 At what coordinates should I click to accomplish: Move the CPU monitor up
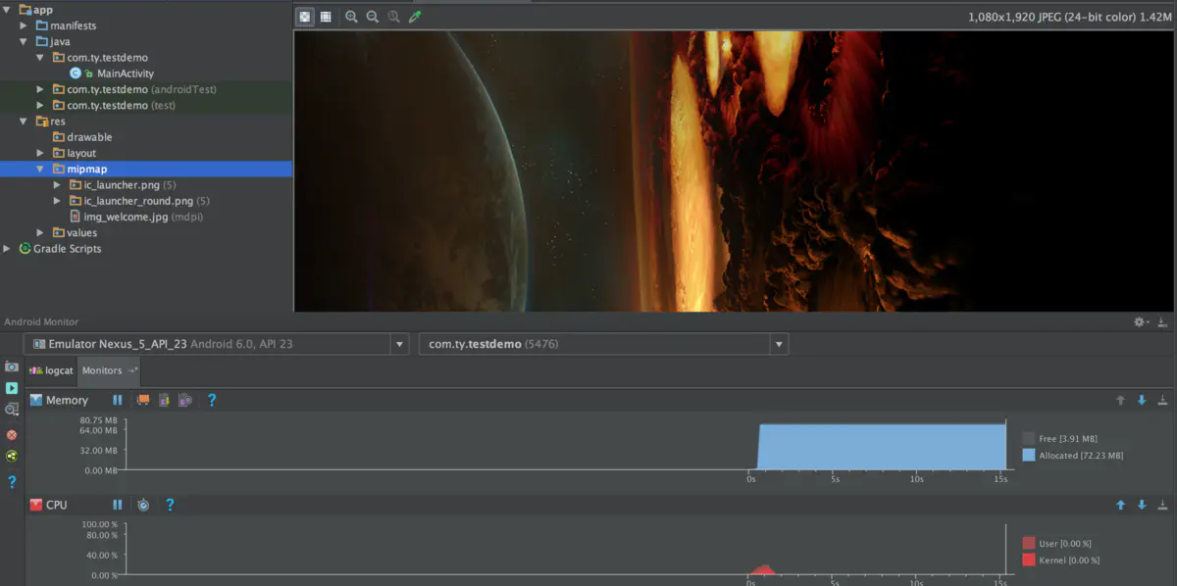[x=1120, y=505]
